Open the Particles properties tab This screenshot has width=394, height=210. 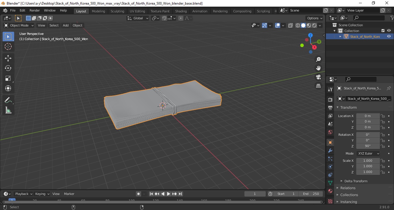click(330, 159)
